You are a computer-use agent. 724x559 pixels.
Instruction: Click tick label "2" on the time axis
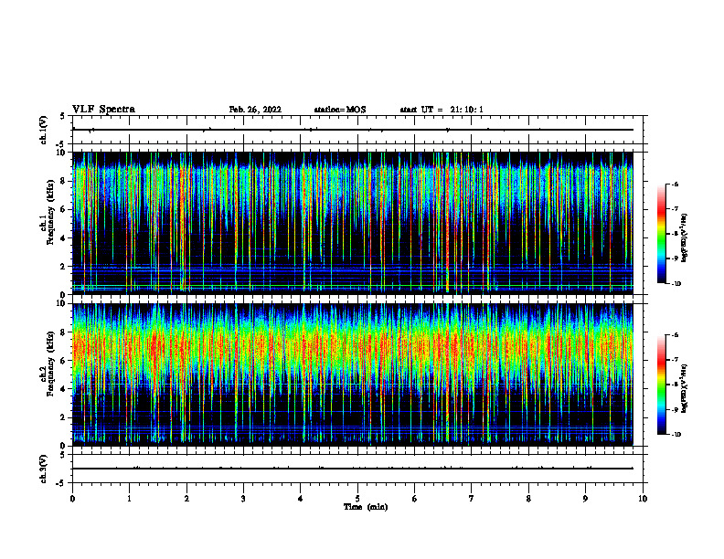(186, 499)
